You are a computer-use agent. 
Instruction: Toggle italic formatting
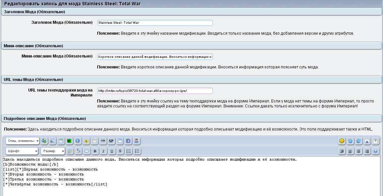click(103, 151)
